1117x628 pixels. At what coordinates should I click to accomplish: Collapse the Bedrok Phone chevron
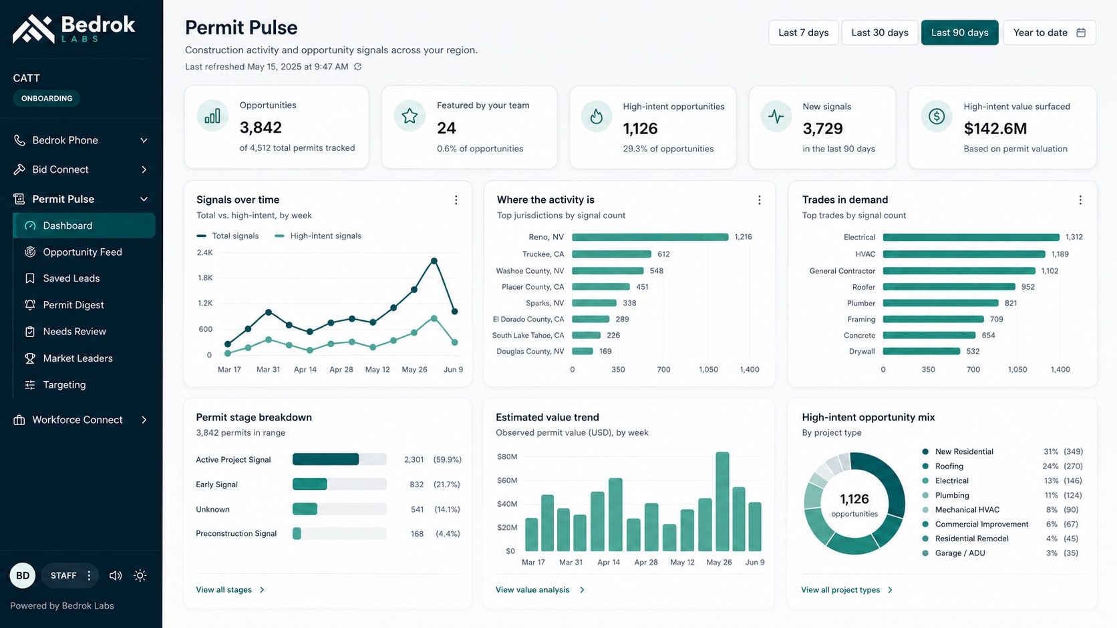point(144,140)
